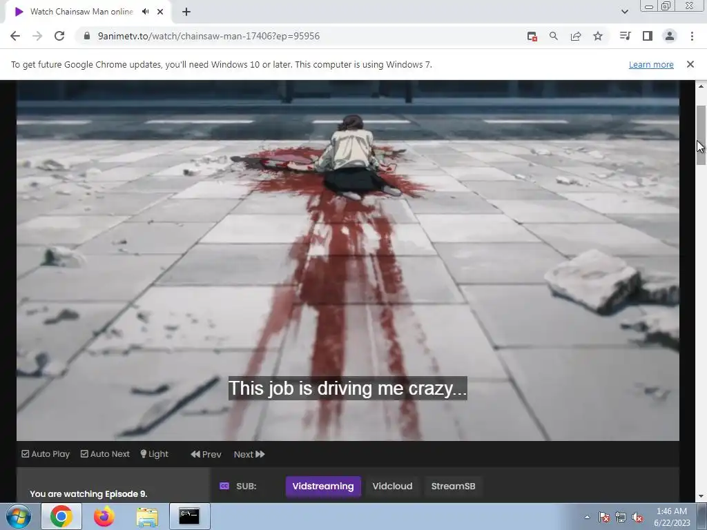The width and height of the screenshot is (707, 530).
Task: Click the Chrome taskbar icon
Action: [x=61, y=516]
